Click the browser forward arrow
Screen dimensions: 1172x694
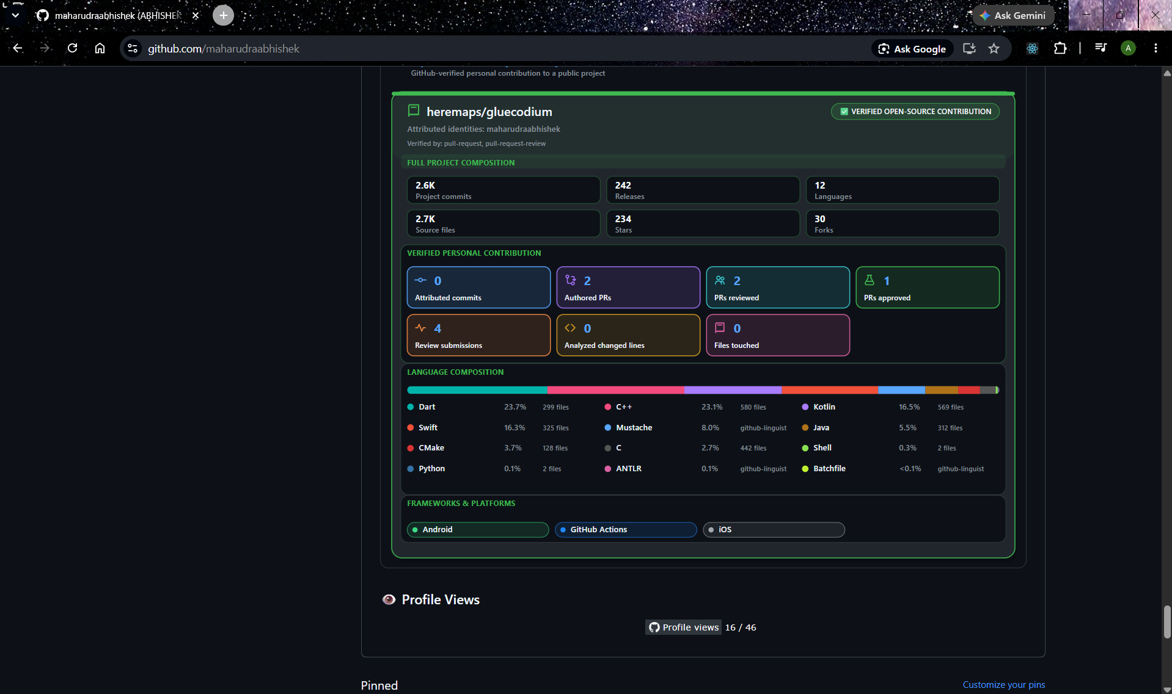[x=45, y=48]
